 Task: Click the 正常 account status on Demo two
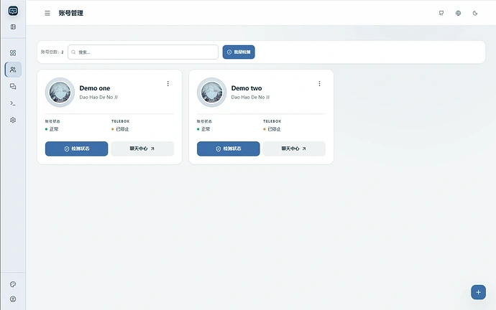pyautogui.click(x=203, y=129)
